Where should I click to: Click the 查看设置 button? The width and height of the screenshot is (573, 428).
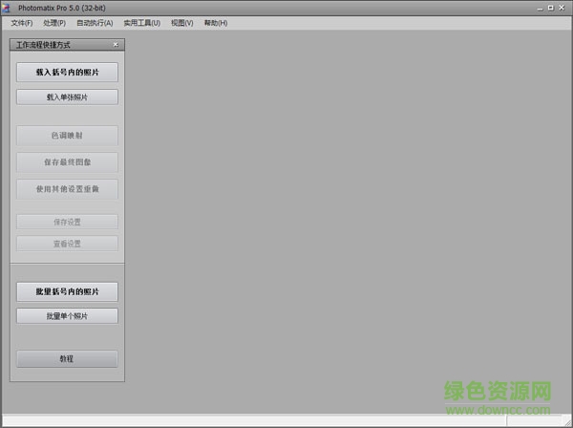tap(67, 244)
